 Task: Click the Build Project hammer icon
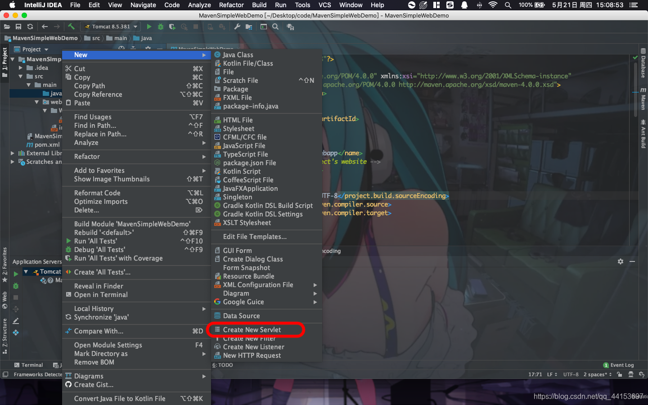[x=71, y=27]
